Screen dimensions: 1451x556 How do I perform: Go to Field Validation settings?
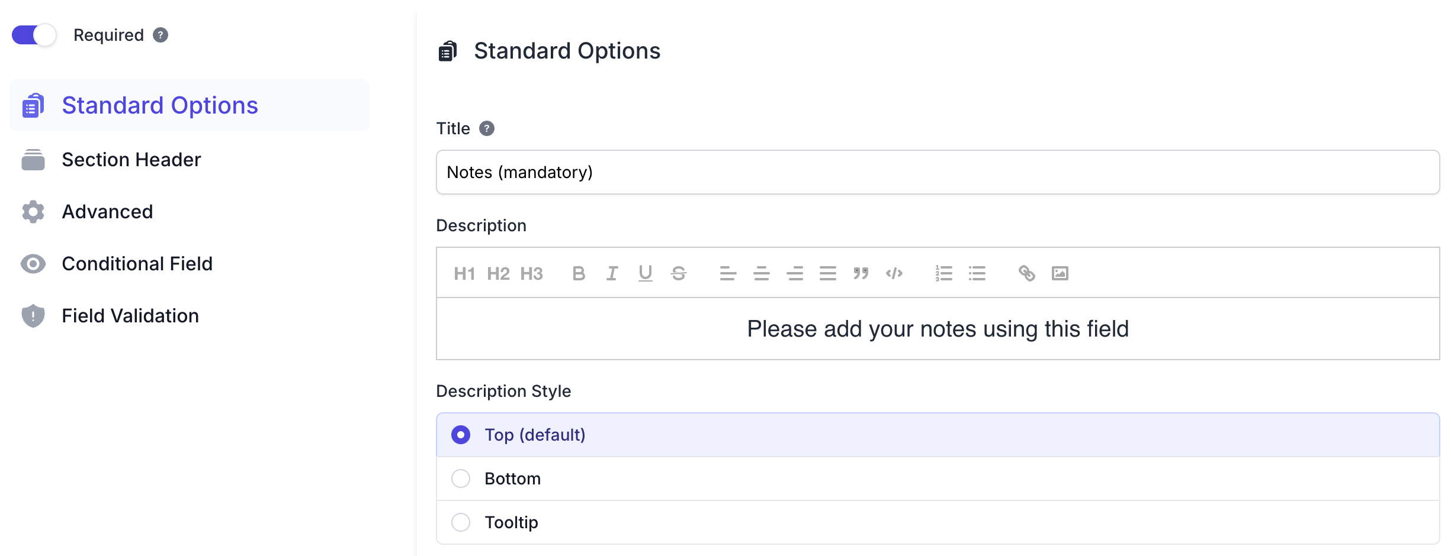pyautogui.click(x=130, y=316)
